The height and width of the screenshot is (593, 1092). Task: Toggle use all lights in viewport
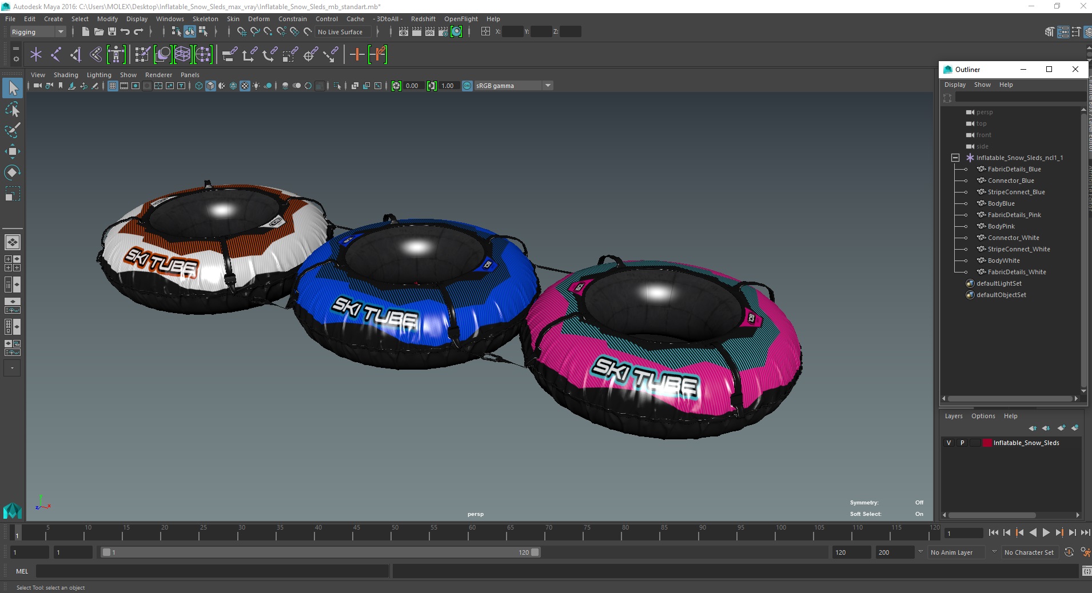[256, 86]
